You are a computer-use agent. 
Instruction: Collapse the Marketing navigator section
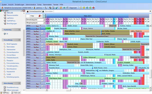coord(19,30)
